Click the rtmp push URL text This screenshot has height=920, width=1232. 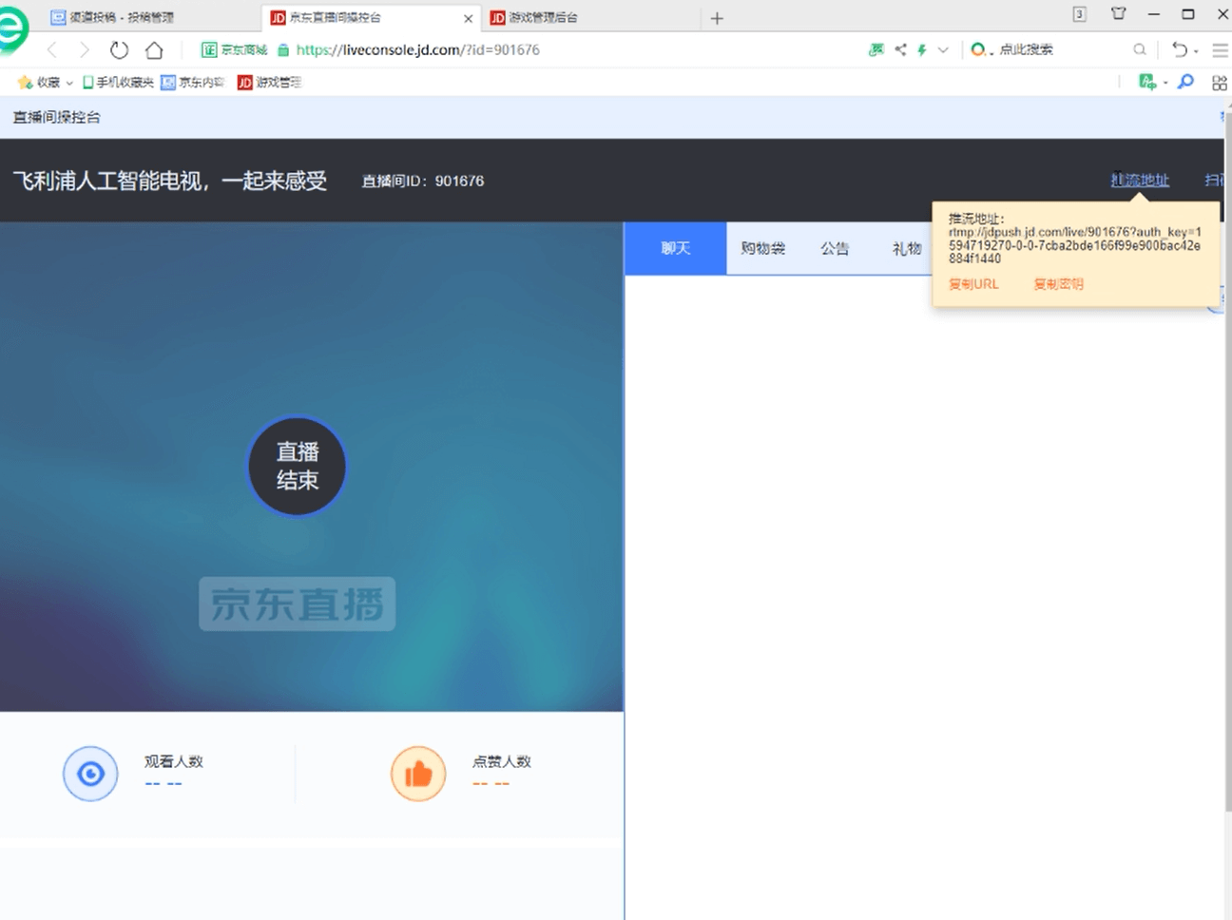click(x=1074, y=245)
